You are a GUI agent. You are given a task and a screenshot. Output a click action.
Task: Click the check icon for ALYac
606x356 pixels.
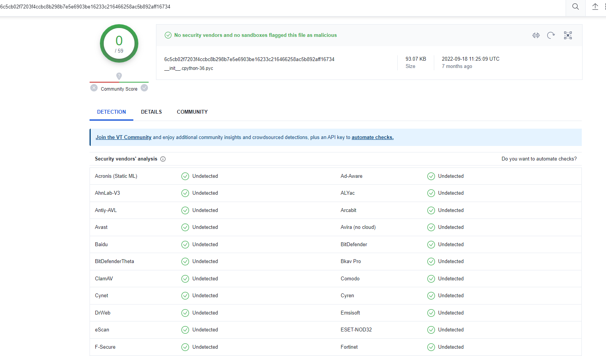[x=431, y=193]
